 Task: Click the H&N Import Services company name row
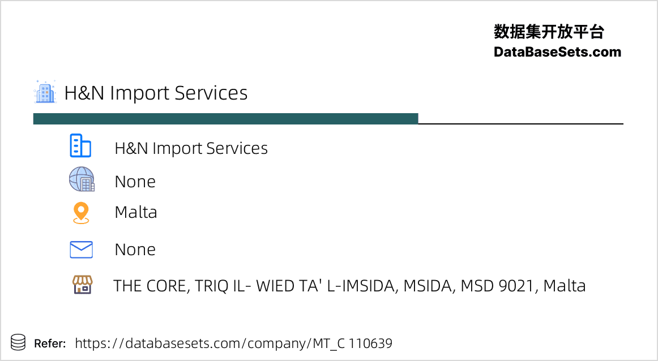click(x=191, y=148)
